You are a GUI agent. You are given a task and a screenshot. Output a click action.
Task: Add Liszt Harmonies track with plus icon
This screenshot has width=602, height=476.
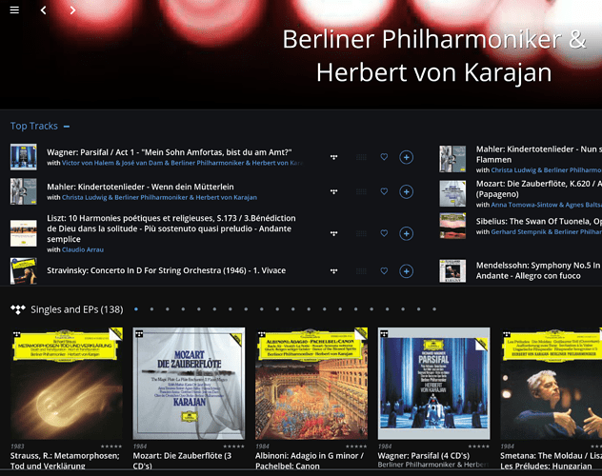[x=406, y=233]
